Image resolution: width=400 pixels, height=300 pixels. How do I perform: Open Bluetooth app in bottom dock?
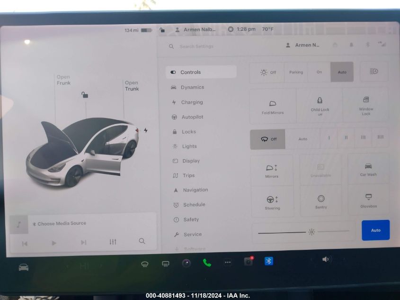(x=268, y=261)
